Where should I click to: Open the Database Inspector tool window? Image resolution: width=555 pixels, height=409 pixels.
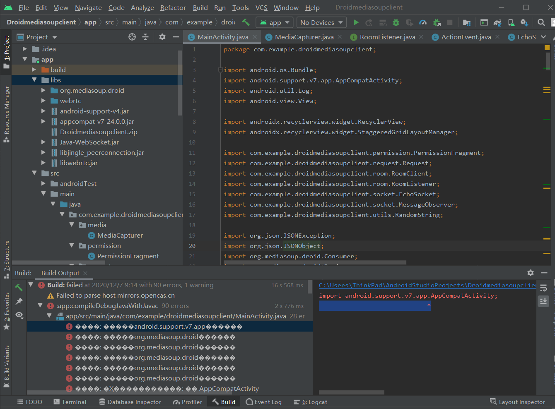[130, 402]
